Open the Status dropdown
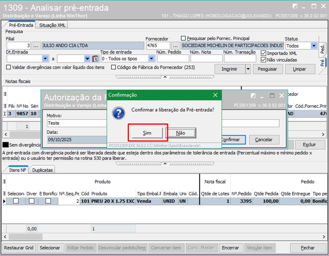 [314, 46]
